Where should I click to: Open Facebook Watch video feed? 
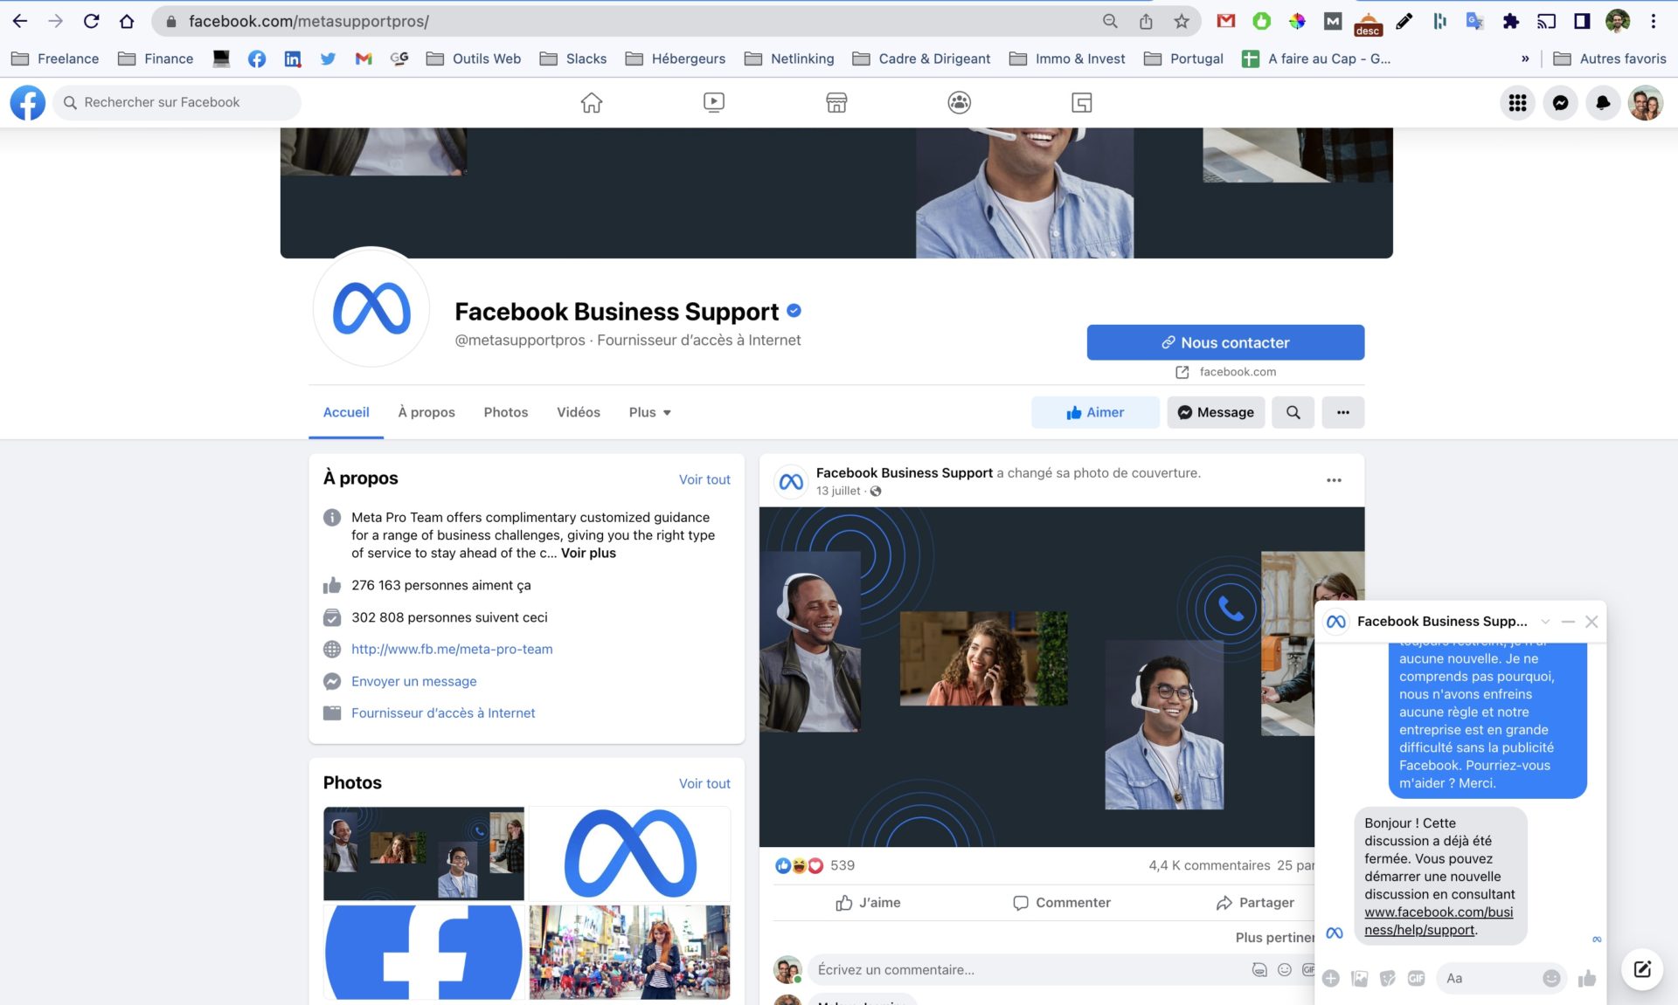[x=713, y=102]
